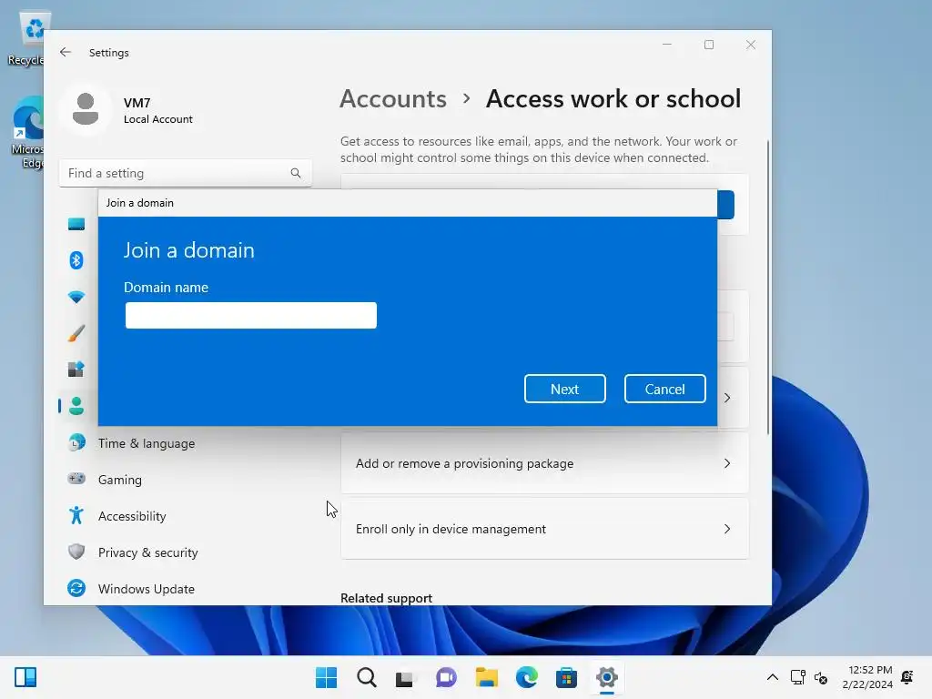Viewport: 932px width, 699px height.
Task: Select Accounts person icon in sidebar
Action: click(x=76, y=406)
